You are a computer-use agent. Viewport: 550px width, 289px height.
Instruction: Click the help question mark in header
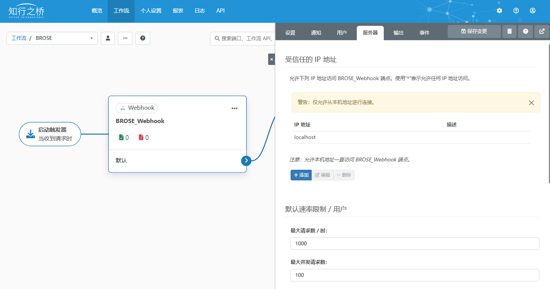click(x=516, y=11)
